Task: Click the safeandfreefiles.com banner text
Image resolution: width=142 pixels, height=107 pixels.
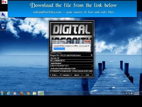Action: click(x=73, y=12)
